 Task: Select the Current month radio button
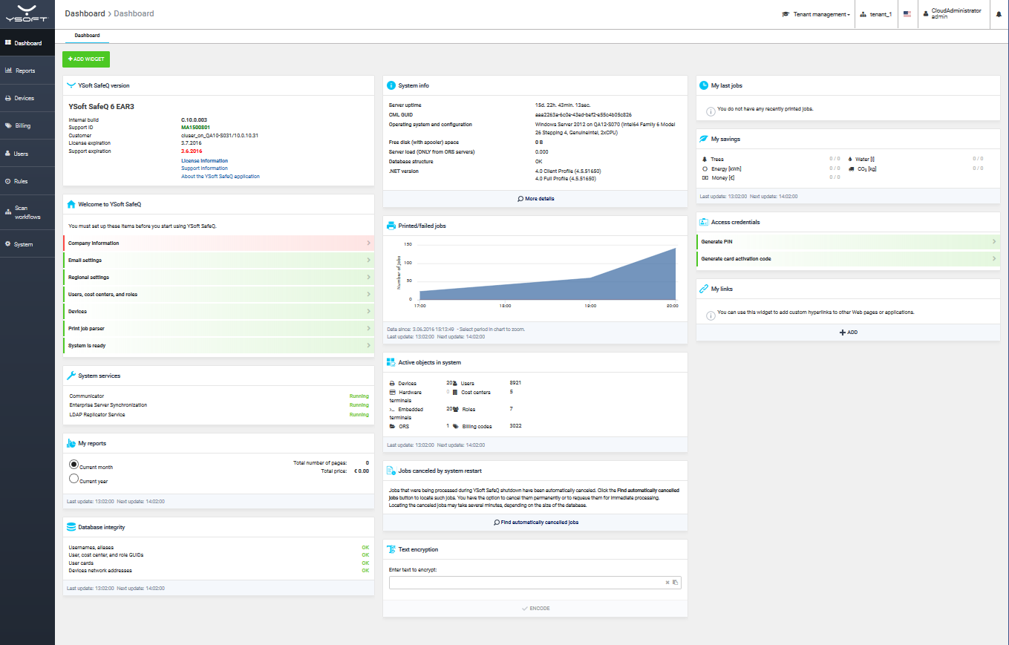(x=74, y=464)
